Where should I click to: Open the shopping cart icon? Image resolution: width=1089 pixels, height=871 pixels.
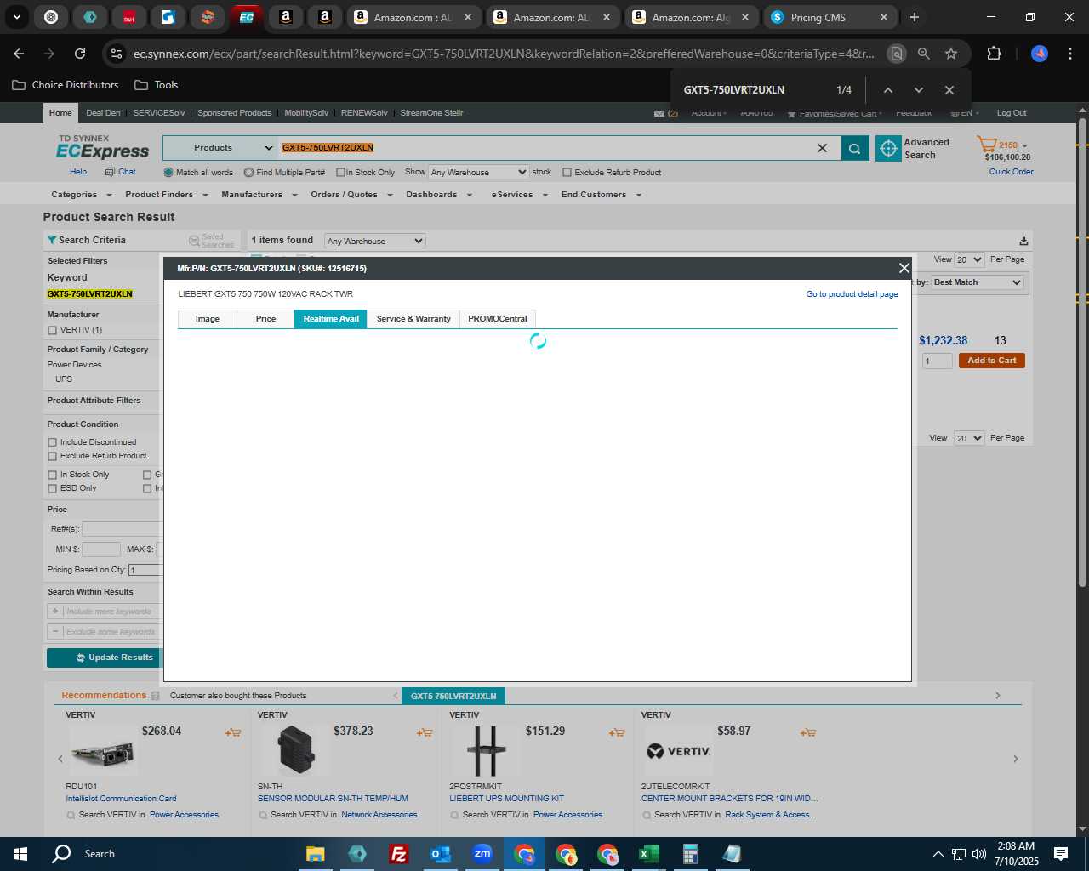pos(986,145)
